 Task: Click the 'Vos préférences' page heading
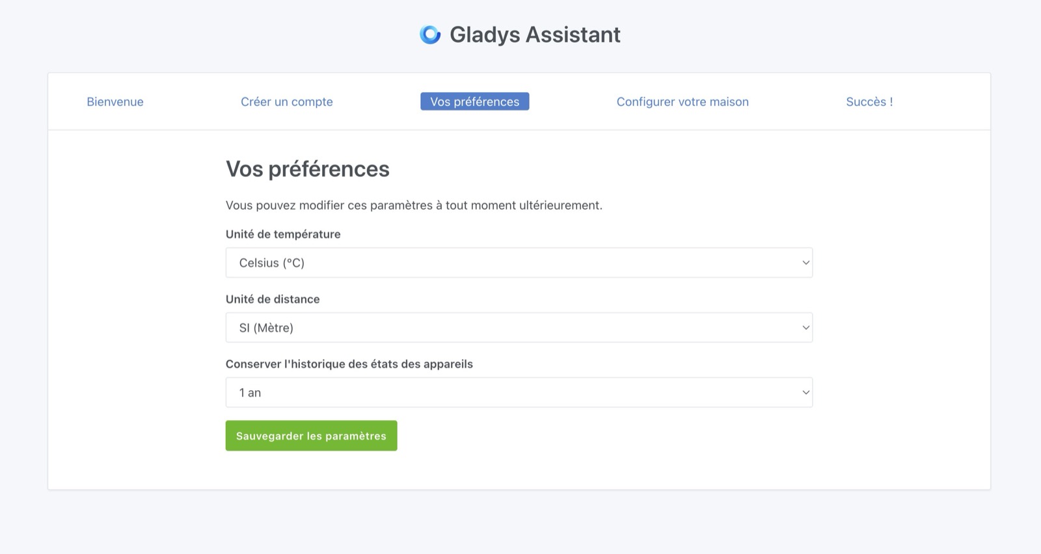pos(307,169)
